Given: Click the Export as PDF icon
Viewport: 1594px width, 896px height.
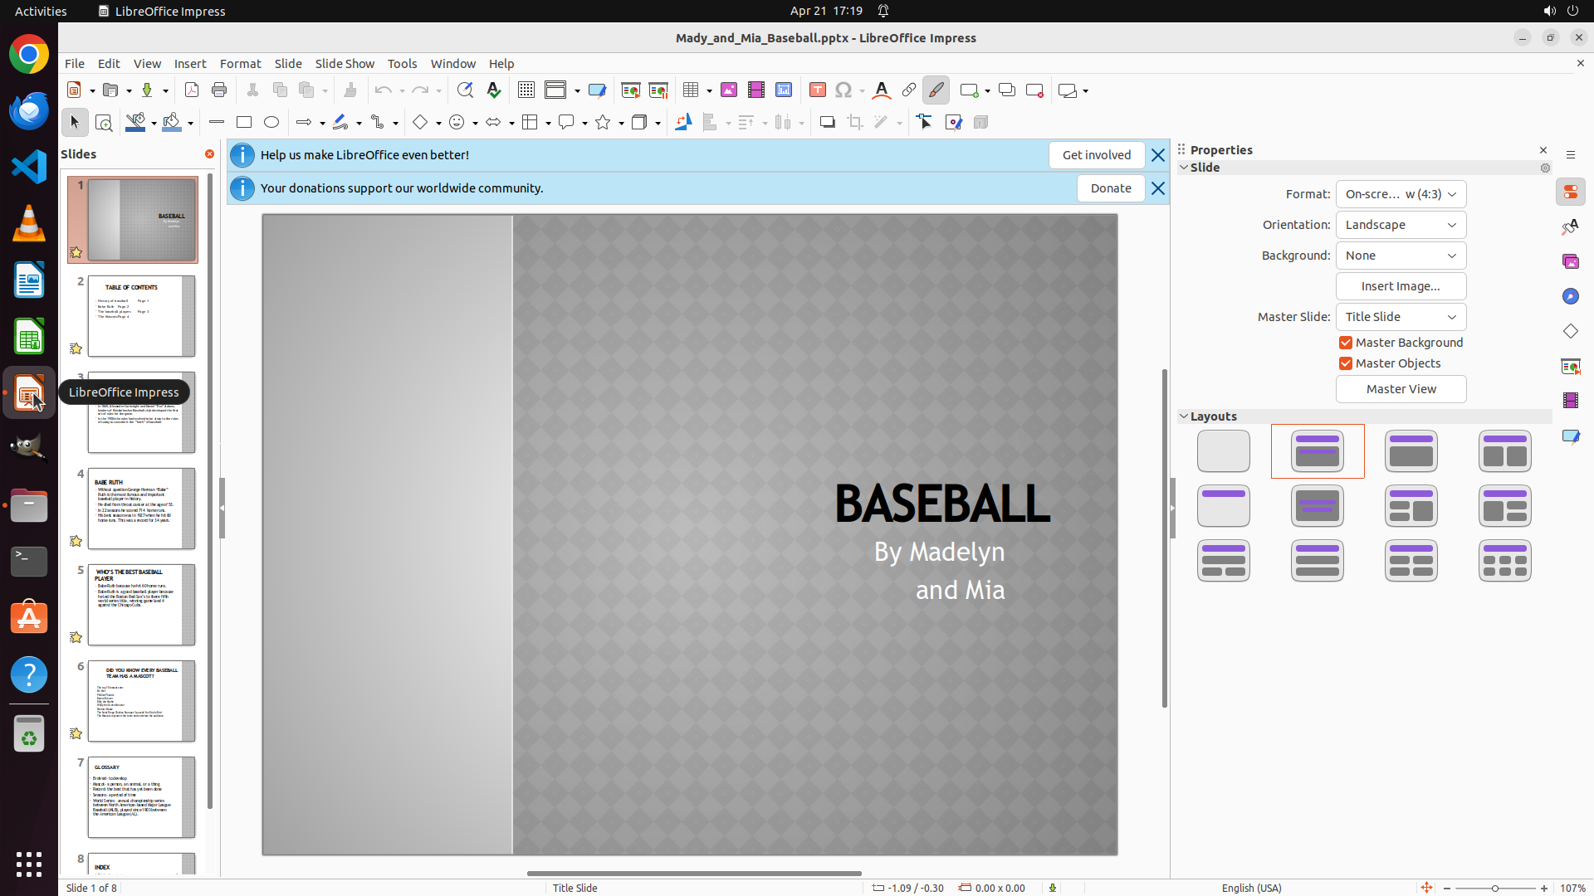Looking at the screenshot, I should click(x=192, y=90).
